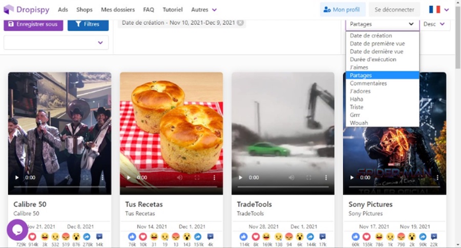Select Haha sort option

click(382, 99)
